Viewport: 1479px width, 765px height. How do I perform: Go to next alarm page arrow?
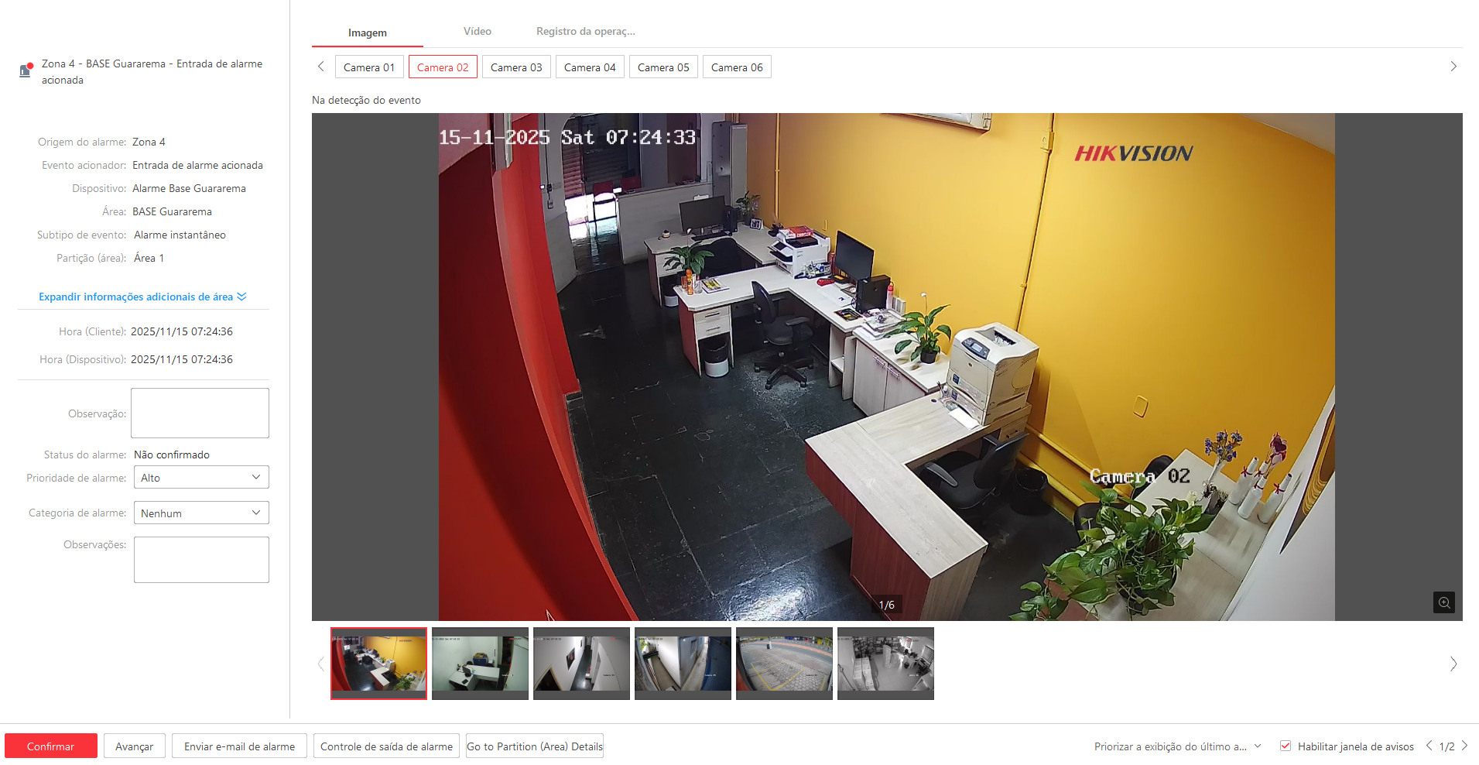point(1464,746)
